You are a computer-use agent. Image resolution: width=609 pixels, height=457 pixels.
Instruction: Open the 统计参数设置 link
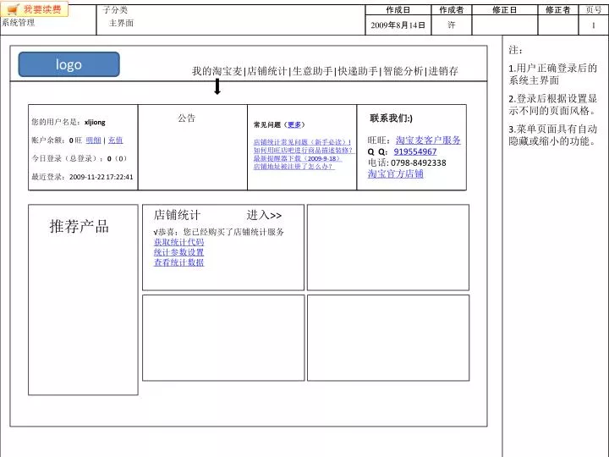178,252
